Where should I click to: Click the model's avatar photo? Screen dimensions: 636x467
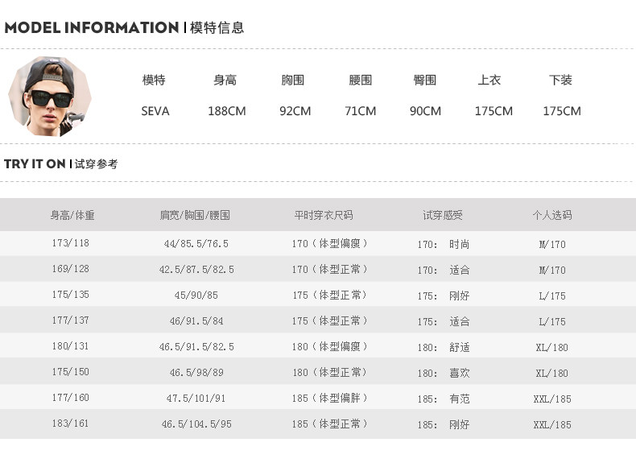[x=48, y=97]
